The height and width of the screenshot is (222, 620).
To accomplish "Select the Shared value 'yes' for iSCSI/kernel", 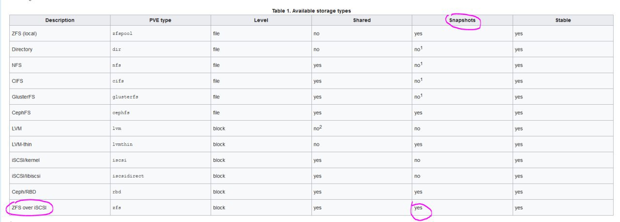I will point(318,160).
